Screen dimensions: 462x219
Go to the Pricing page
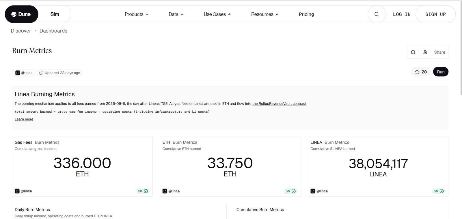click(x=306, y=14)
